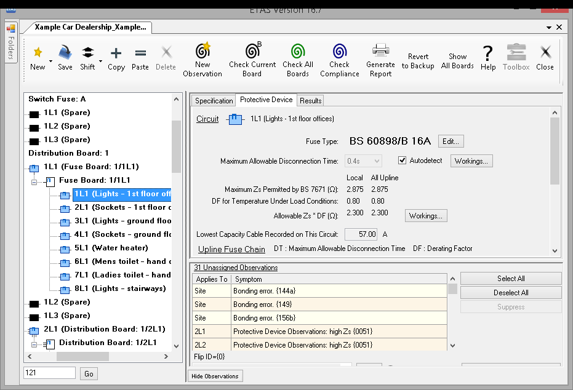Switch to the Results tab

(x=311, y=101)
